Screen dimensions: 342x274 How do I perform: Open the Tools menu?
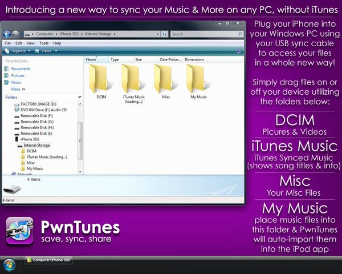click(x=43, y=43)
